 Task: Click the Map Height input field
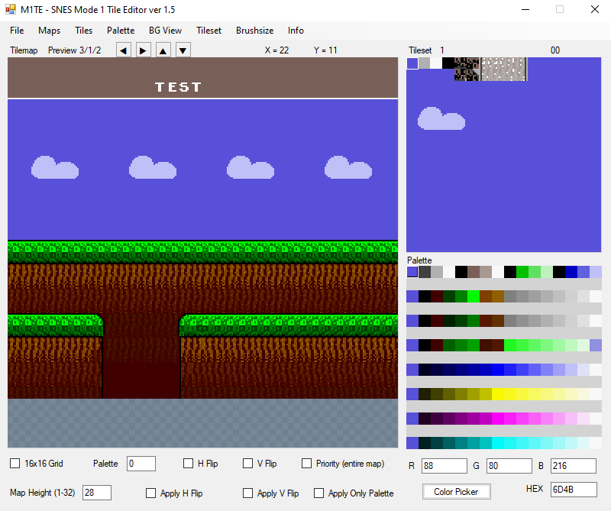97,493
